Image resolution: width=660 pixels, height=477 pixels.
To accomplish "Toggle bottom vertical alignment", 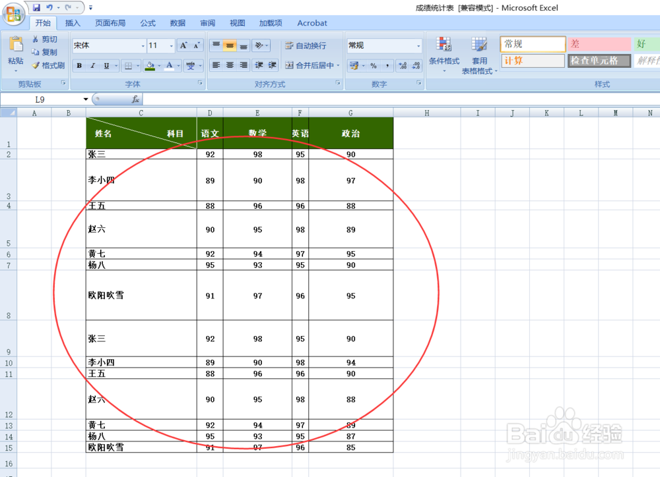I will point(244,45).
